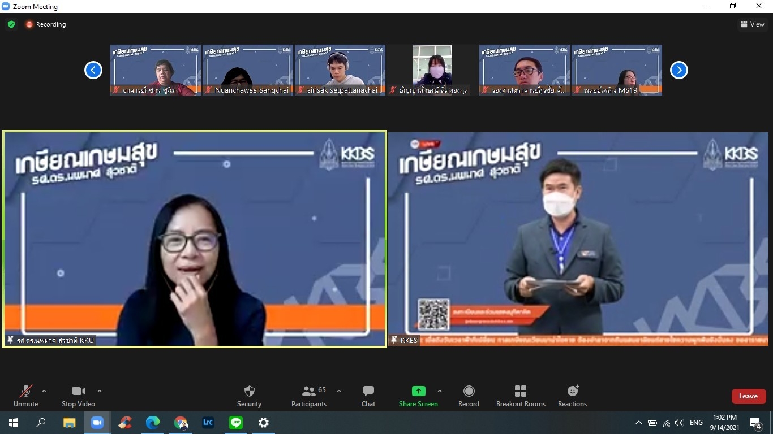Image resolution: width=773 pixels, height=434 pixels.
Task: Open the Participants panel
Action: (309, 396)
